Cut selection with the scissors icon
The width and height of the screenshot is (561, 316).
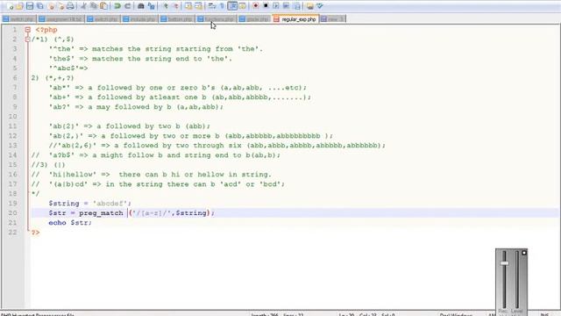[x=84, y=6]
